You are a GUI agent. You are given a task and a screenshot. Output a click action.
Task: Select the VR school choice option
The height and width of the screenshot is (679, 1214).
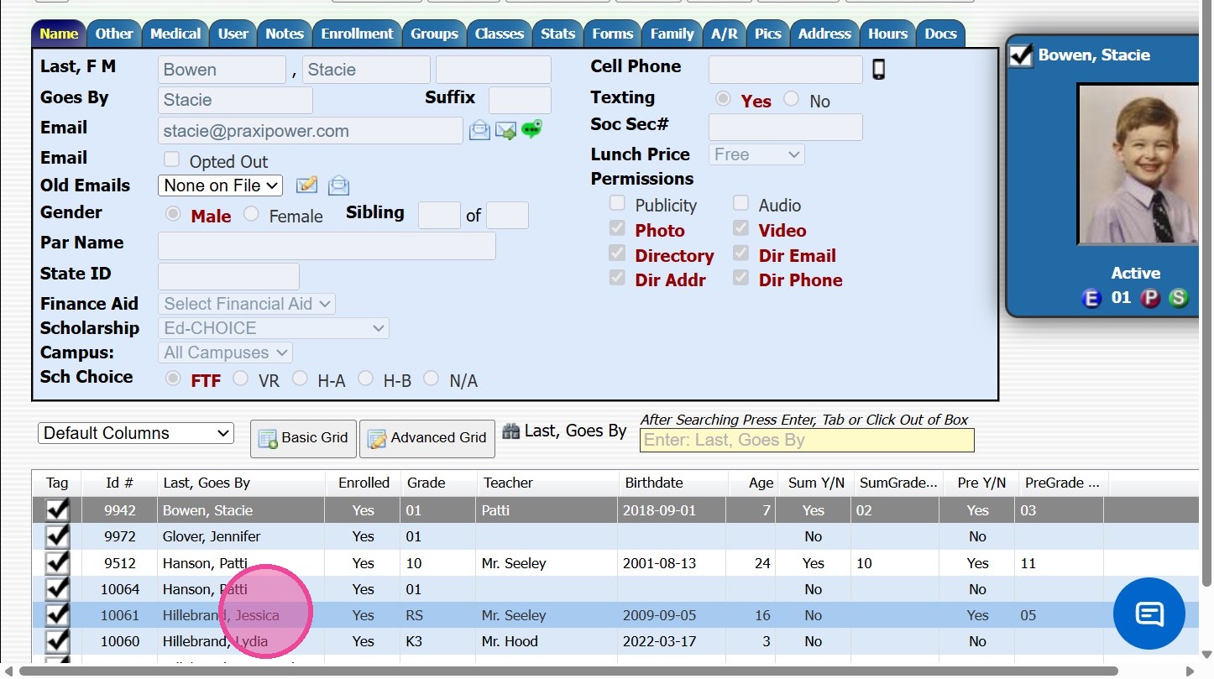point(241,379)
